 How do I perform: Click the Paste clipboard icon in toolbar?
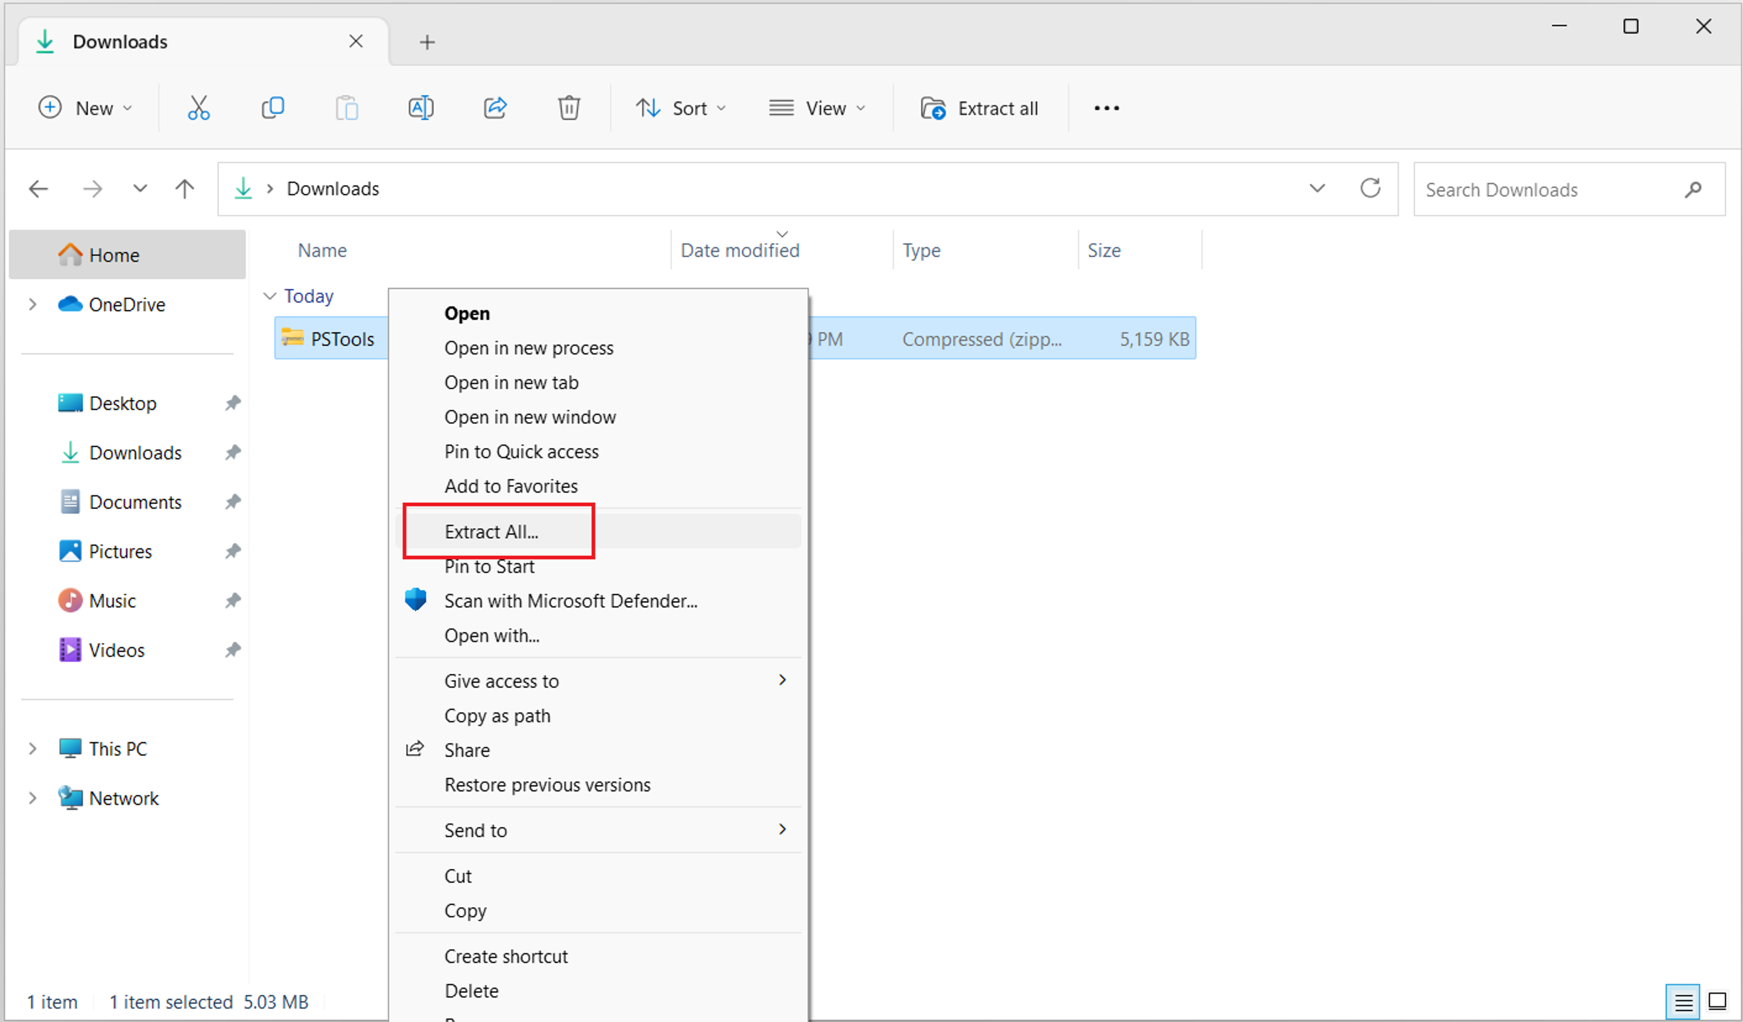[x=346, y=108]
